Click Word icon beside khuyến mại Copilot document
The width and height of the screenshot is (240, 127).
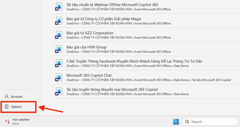[x=59, y=92]
